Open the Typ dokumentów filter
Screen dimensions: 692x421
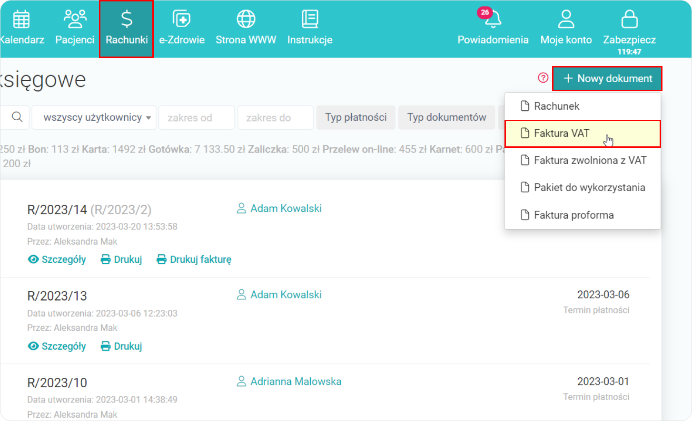(446, 117)
